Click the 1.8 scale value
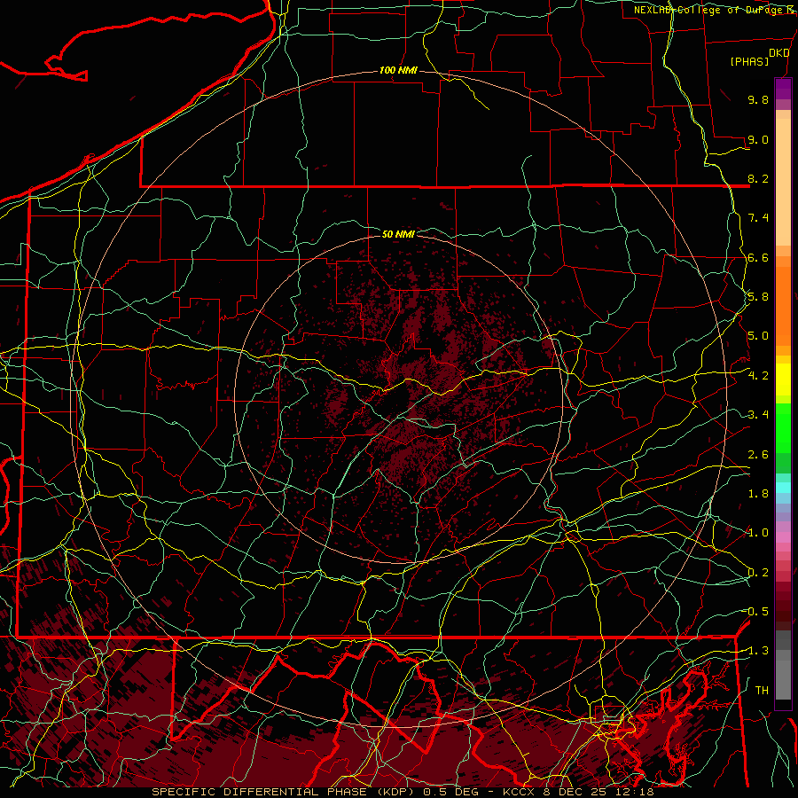Viewport: 798px width, 798px height. 758,494
